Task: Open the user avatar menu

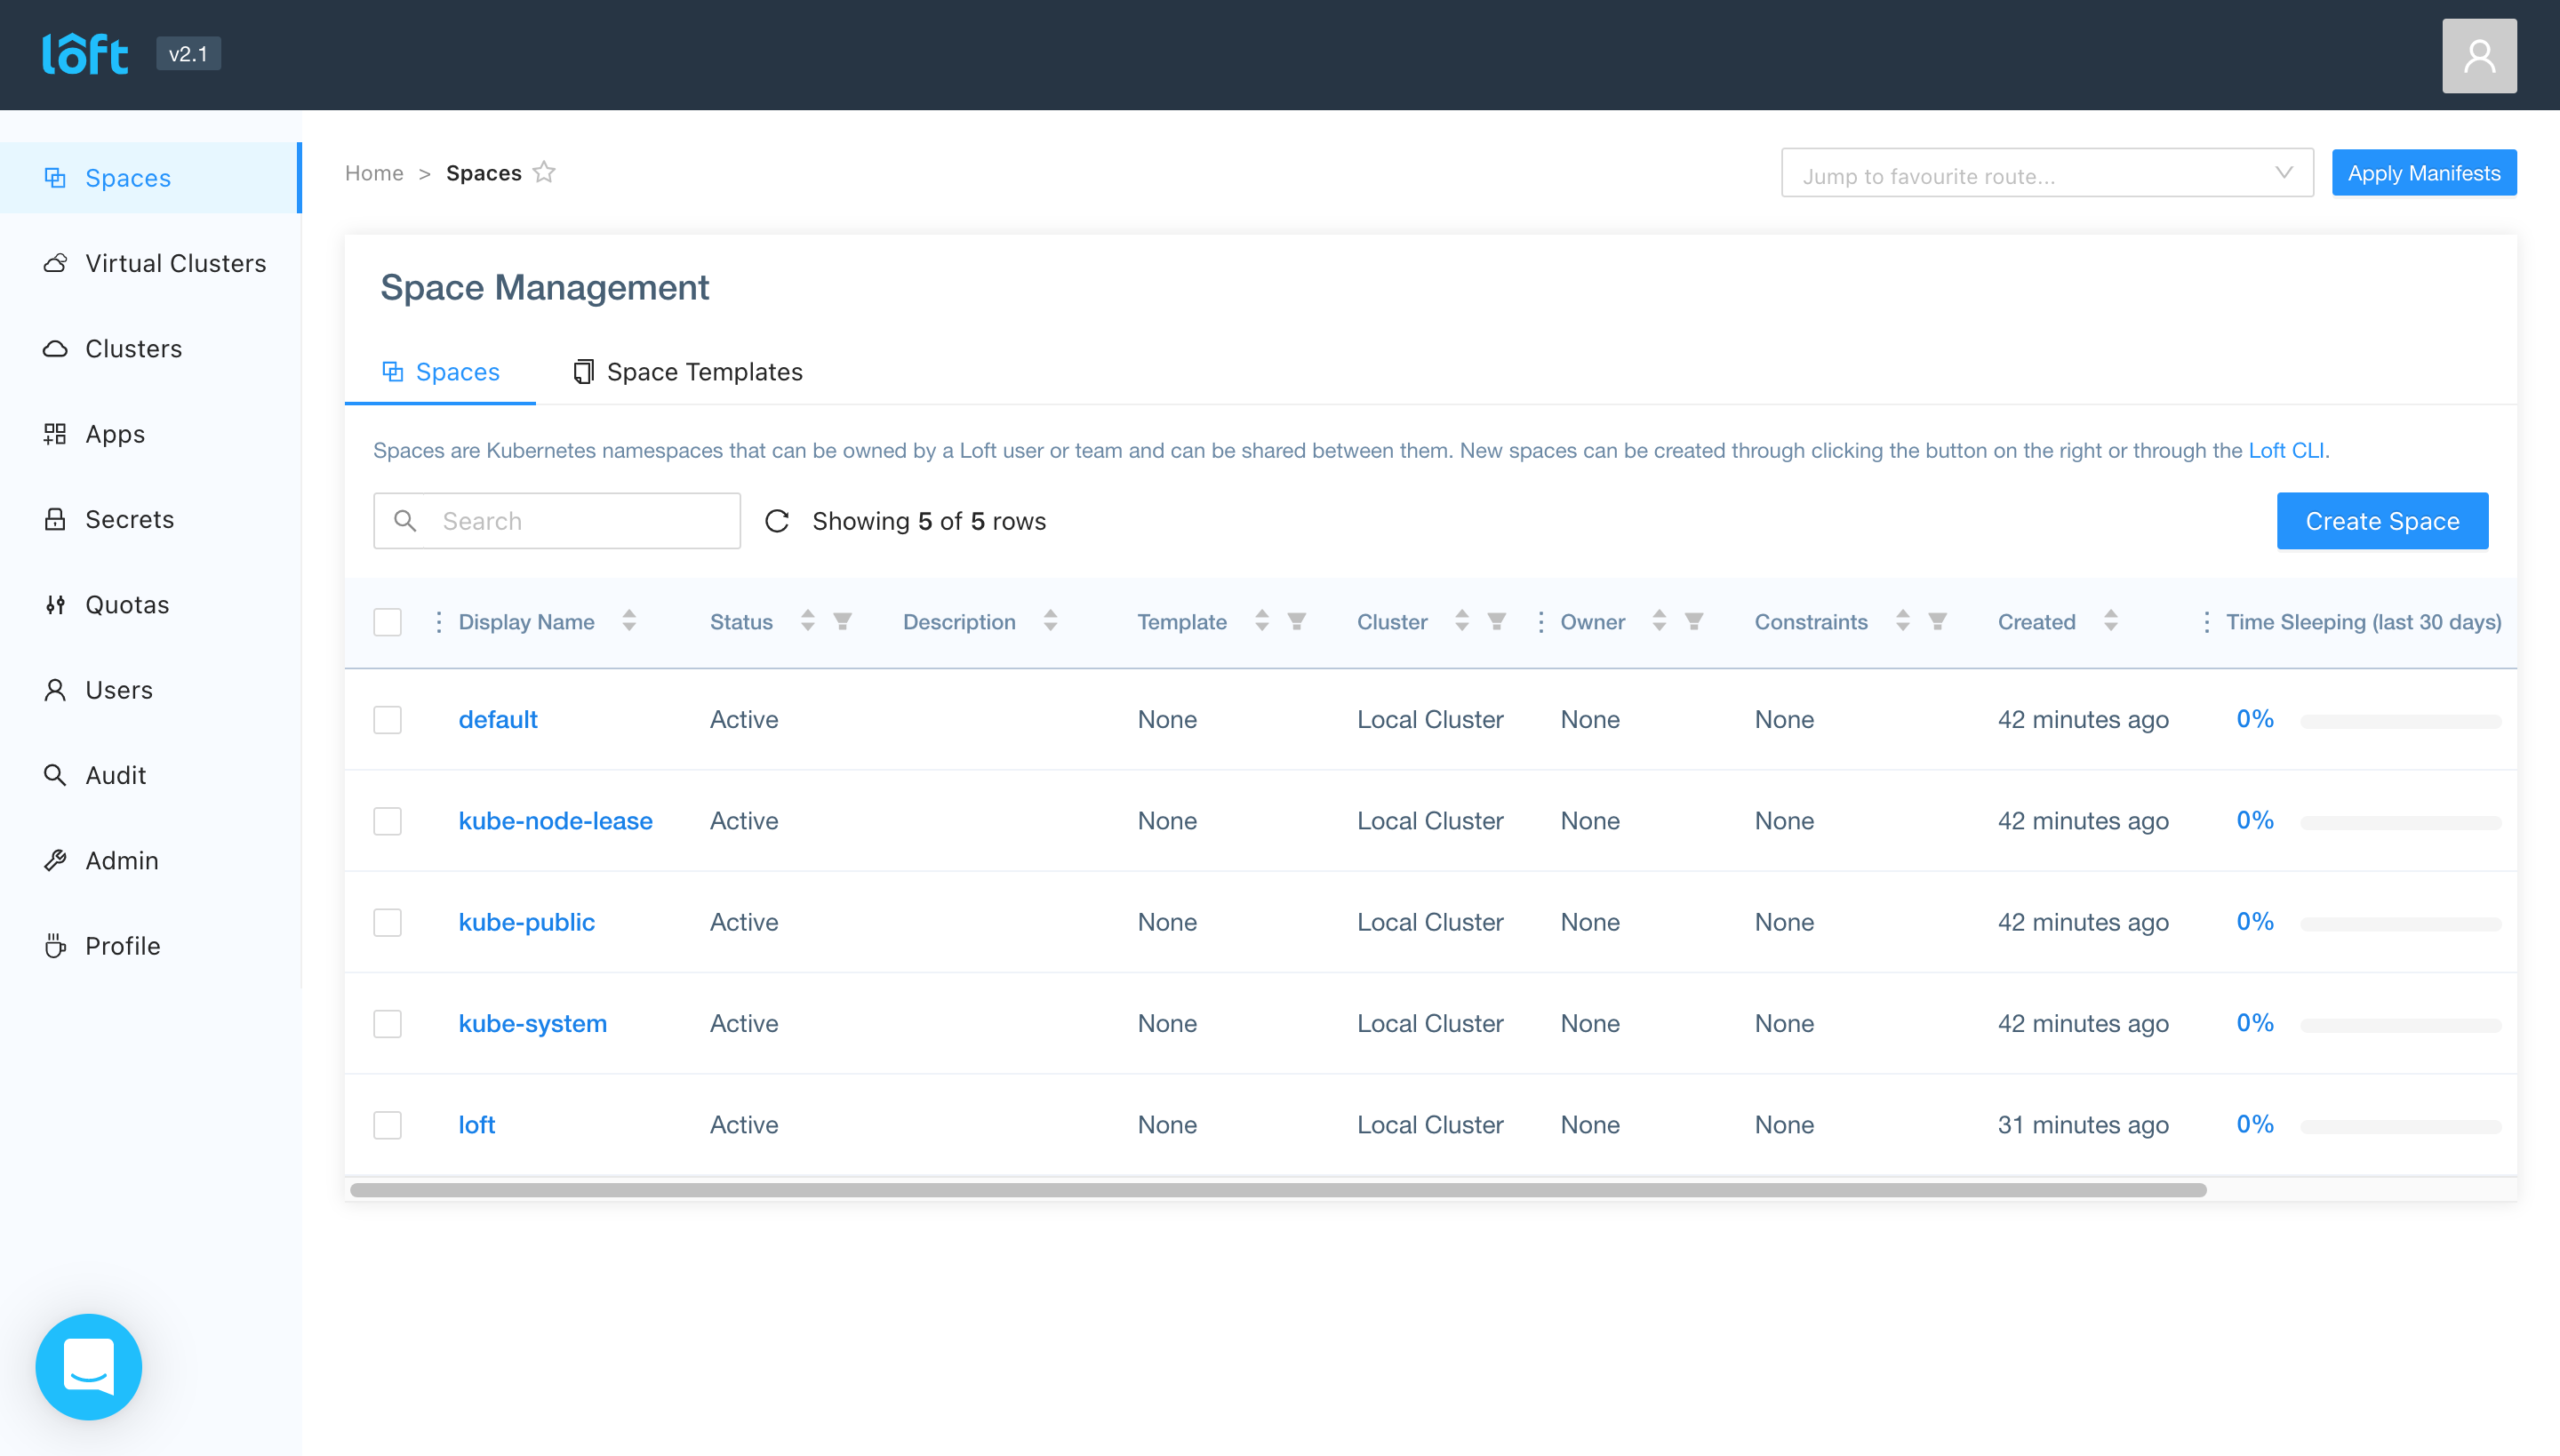Action: [2478, 56]
